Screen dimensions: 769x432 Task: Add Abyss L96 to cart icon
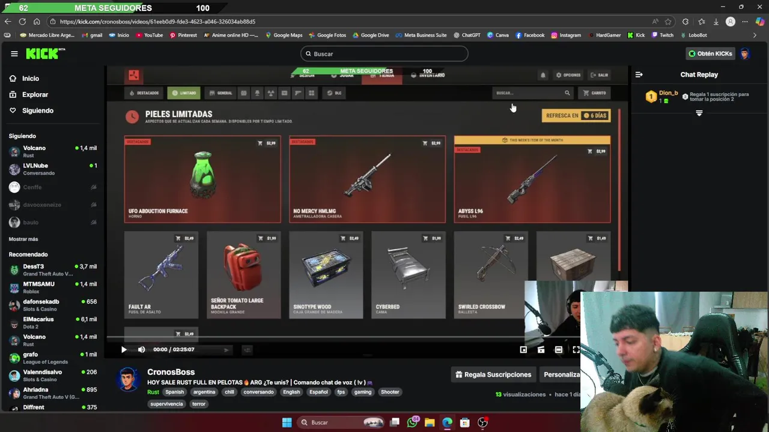(x=590, y=151)
